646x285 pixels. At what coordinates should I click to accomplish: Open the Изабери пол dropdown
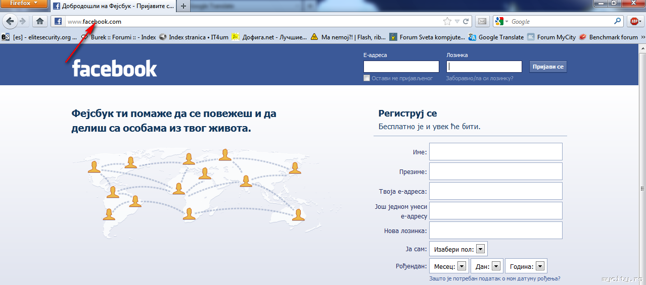click(x=458, y=249)
